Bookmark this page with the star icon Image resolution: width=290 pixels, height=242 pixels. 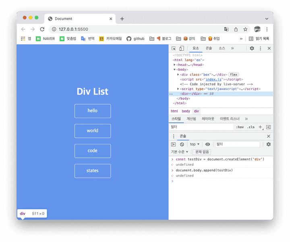tap(245, 29)
